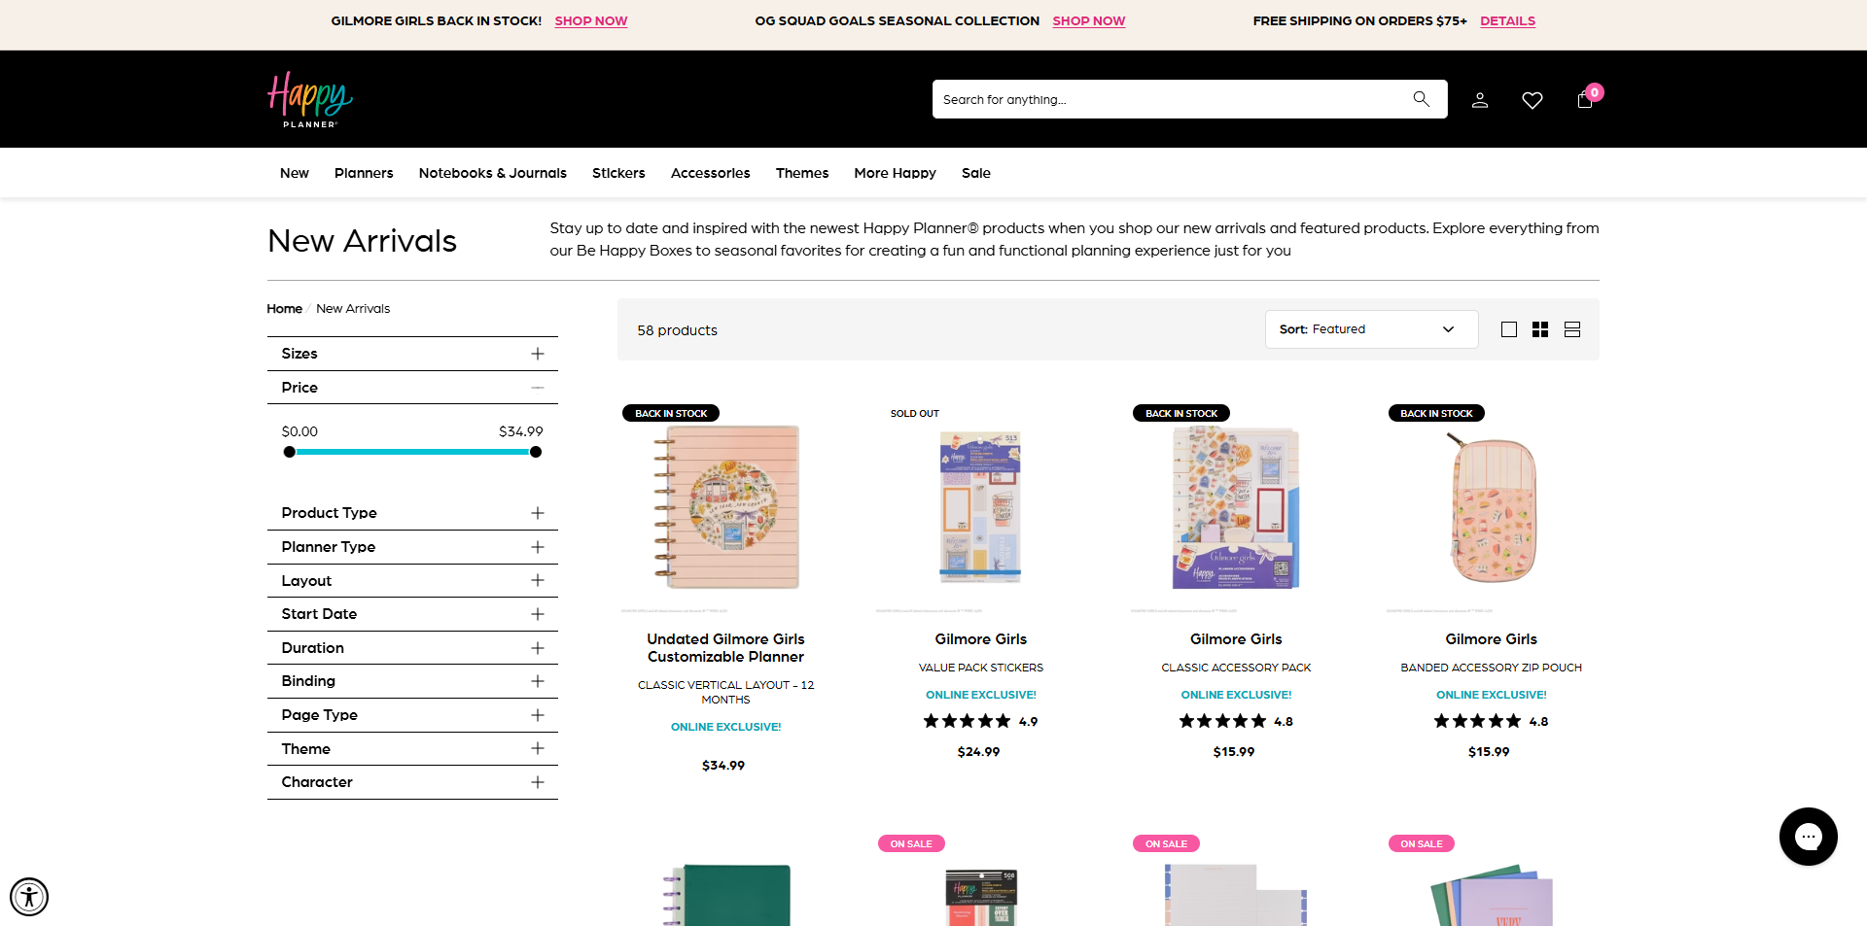This screenshot has height=926, width=1867.
Task: Switch to single-column product view
Action: point(1509,329)
